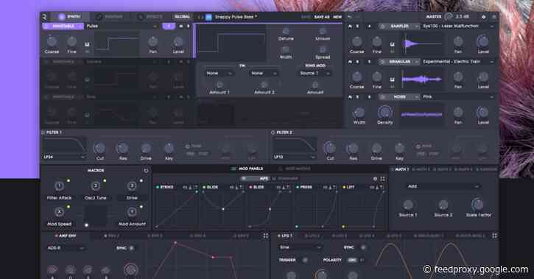Toggle LFO 1 SYNC switch
Viewport: 534px width, 279px height.
coord(363,247)
